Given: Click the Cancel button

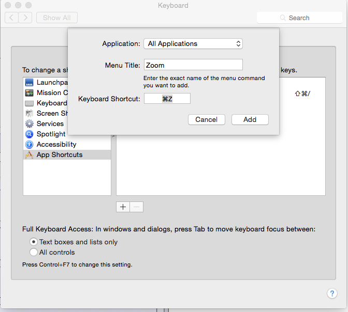Looking at the screenshot, I should click(x=207, y=119).
